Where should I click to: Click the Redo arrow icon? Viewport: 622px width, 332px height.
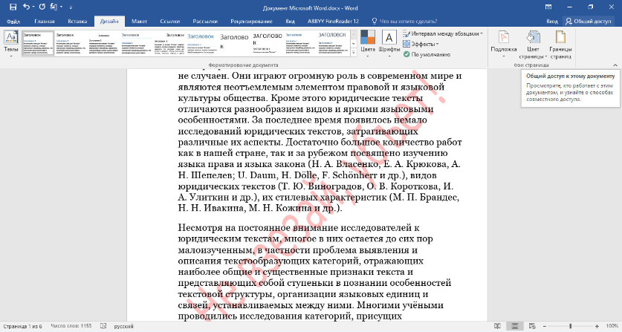click(x=42, y=7)
